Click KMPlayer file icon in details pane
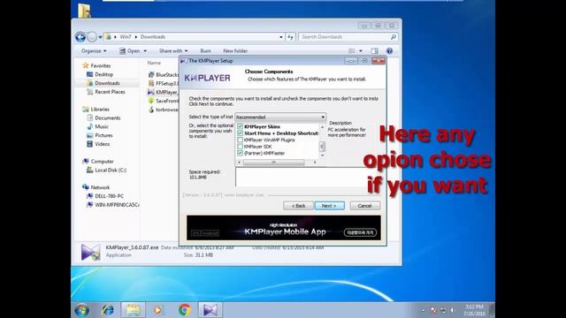The height and width of the screenshot is (318, 566). point(90,252)
